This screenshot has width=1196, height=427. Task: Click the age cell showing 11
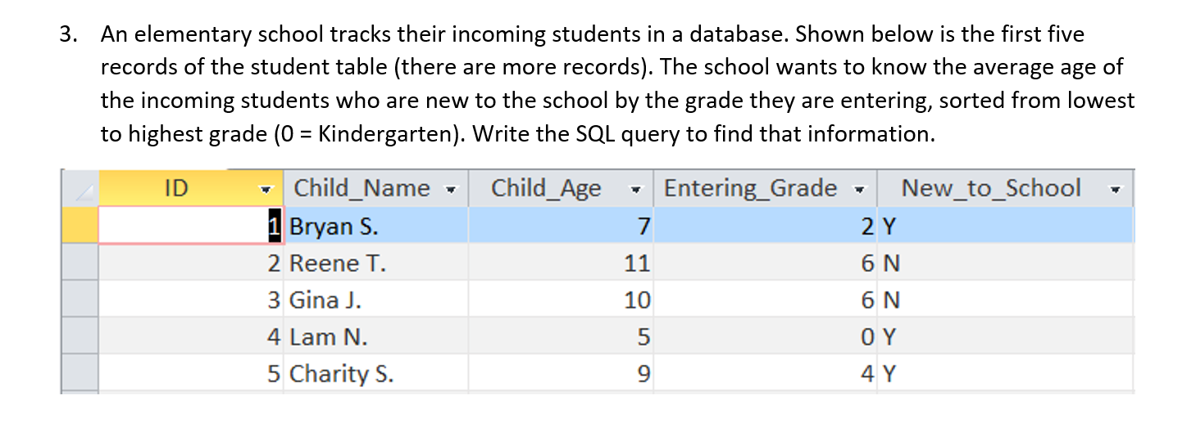click(562, 263)
